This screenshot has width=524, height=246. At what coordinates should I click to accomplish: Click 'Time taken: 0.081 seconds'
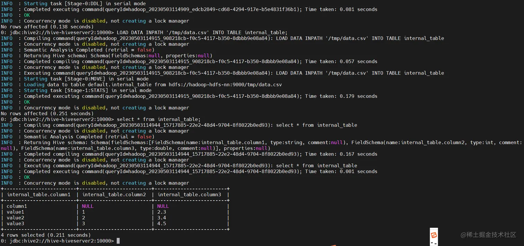(x=341, y=9)
